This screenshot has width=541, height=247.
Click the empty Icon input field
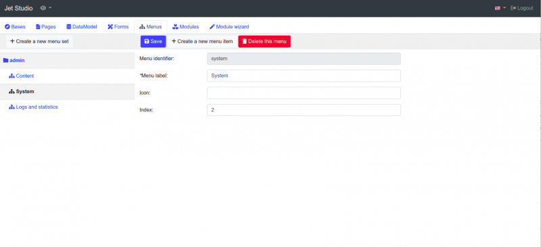[304, 93]
